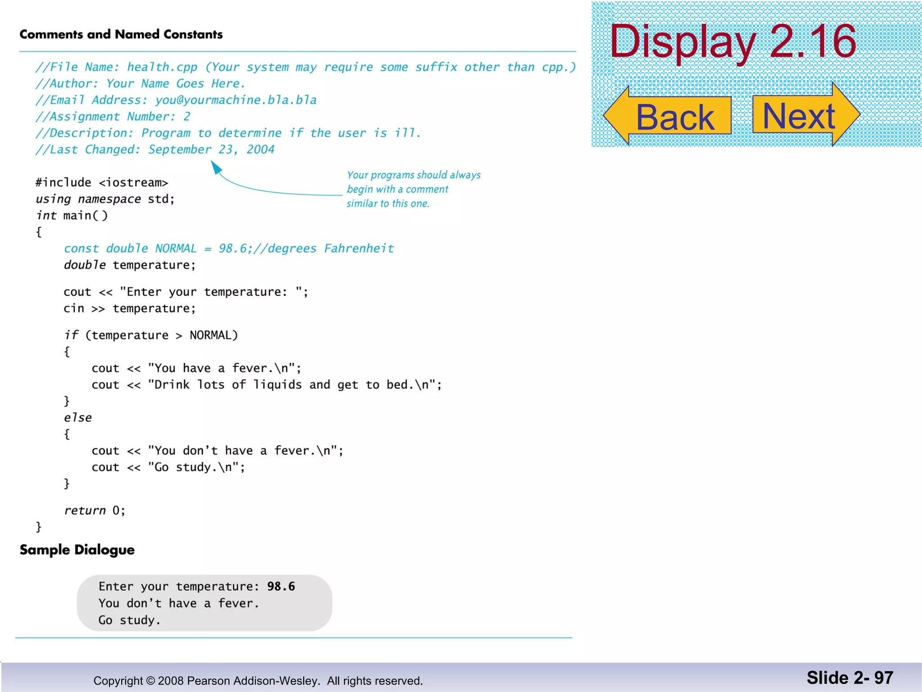Select the //Description comment line
Viewport: 922px width, 692px height.
[x=228, y=133]
